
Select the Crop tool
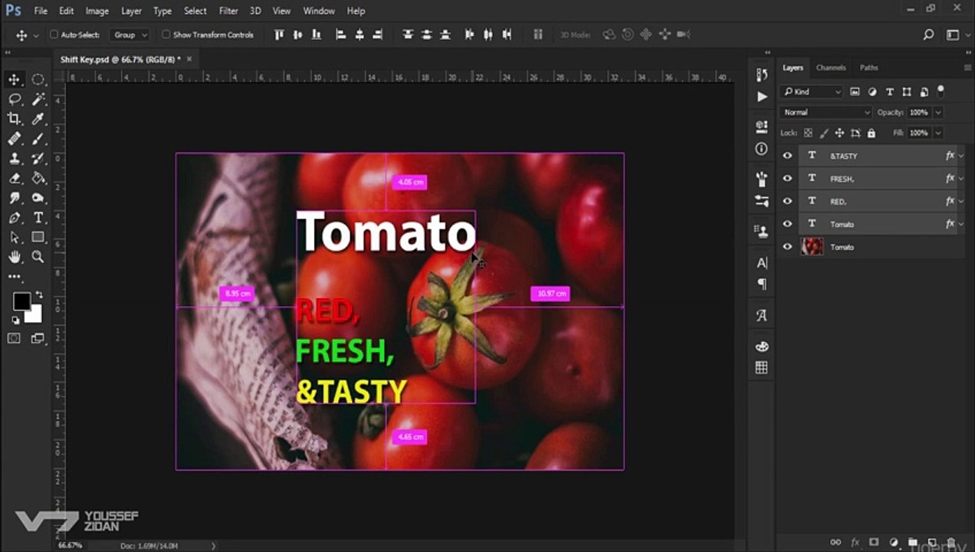click(14, 119)
